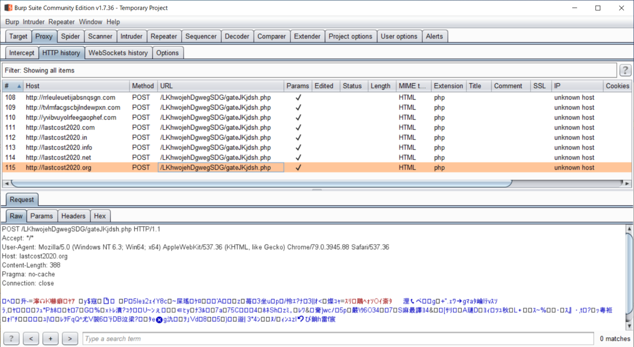The image size is (634, 347).
Task: Select row 110 yvibvuyolrfeegaophef.com
Action: pyautogui.click(x=317, y=118)
